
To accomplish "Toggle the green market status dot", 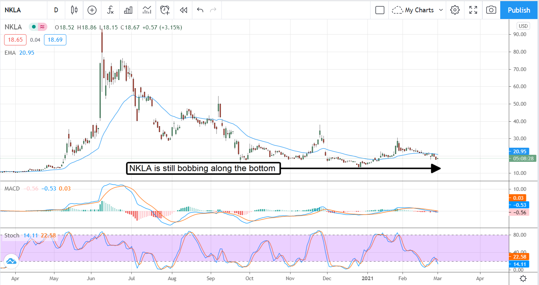I will click(34, 27).
